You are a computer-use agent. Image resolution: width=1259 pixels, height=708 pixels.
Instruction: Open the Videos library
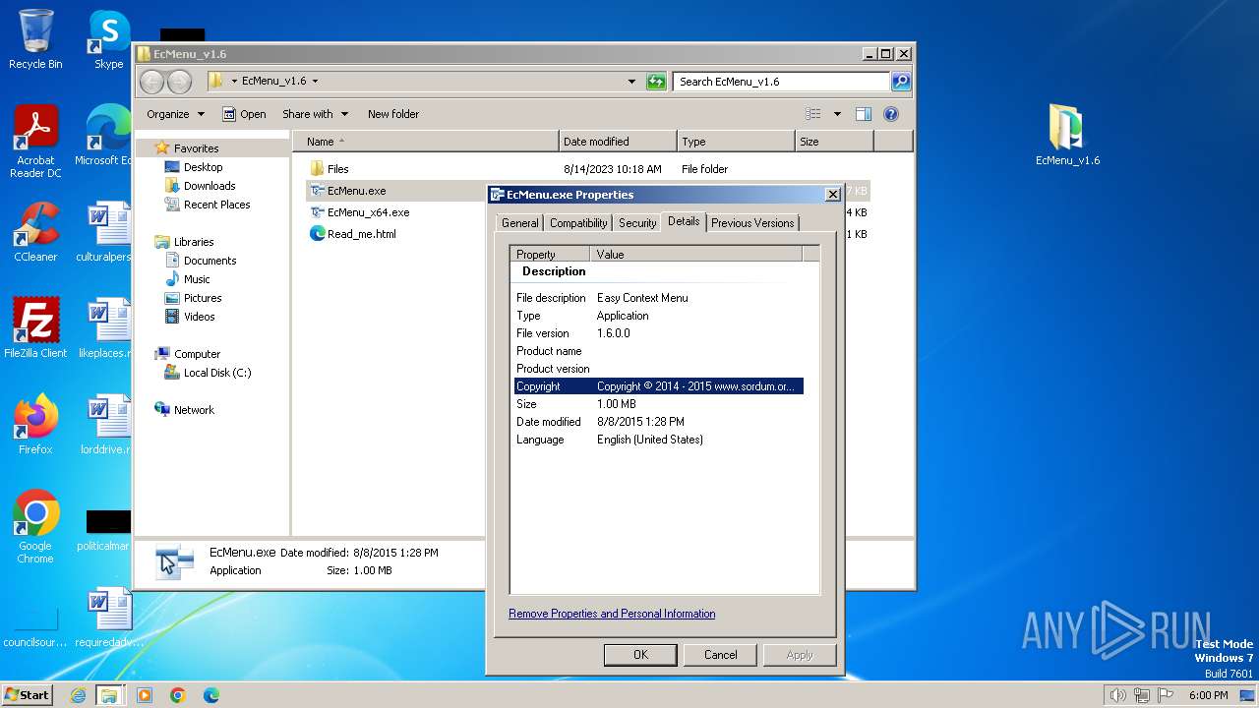point(199,317)
